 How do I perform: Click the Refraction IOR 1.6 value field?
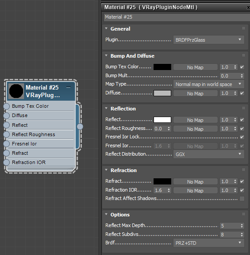[160, 190]
